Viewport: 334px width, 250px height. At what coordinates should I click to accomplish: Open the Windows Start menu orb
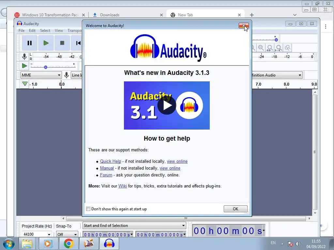click(9, 243)
